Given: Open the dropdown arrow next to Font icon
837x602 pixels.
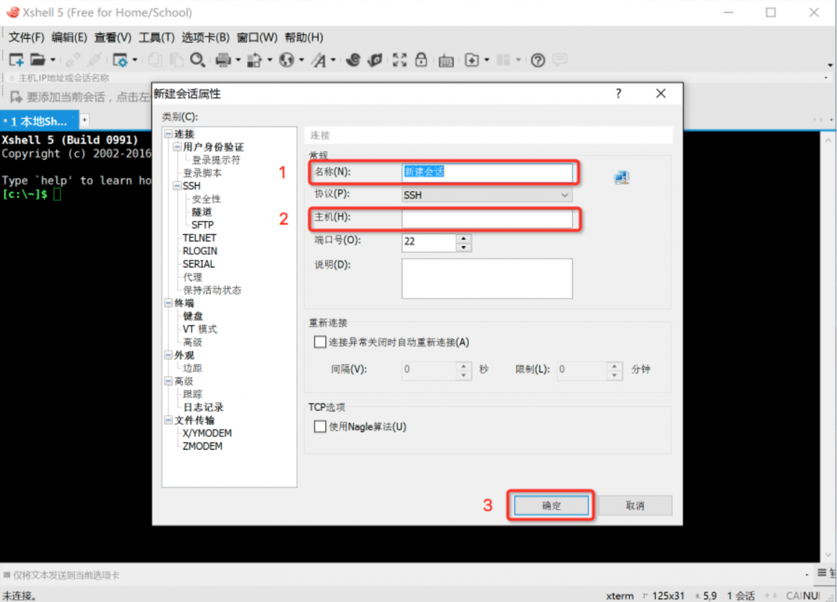Looking at the screenshot, I should (333, 60).
